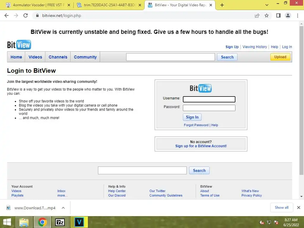Click the top search input field

coord(170,57)
